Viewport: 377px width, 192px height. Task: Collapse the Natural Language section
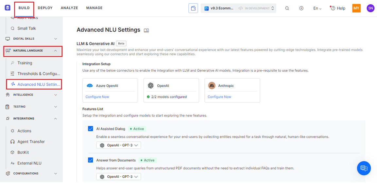pos(56,51)
